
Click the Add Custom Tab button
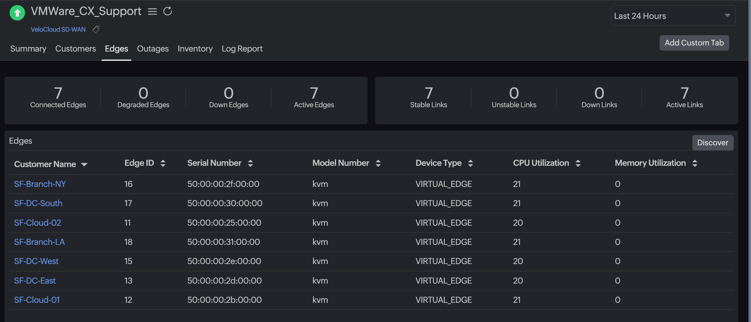pyautogui.click(x=694, y=43)
